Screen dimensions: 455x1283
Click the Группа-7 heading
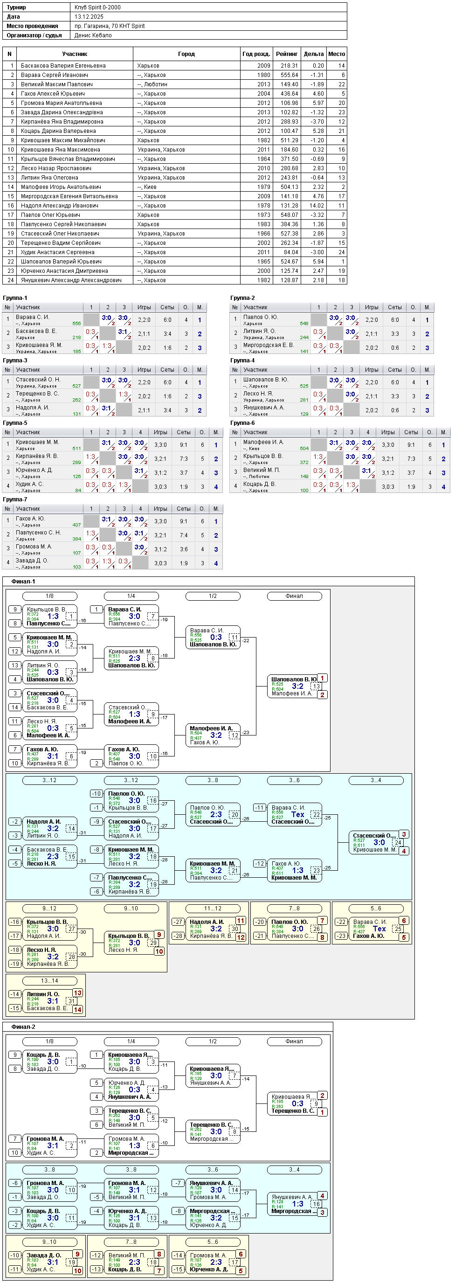pos(15,499)
